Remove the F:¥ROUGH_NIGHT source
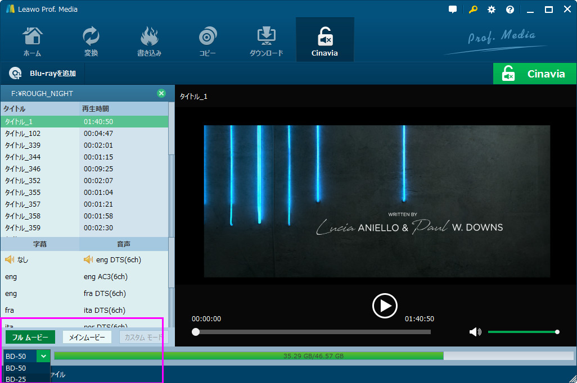 tap(161, 93)
